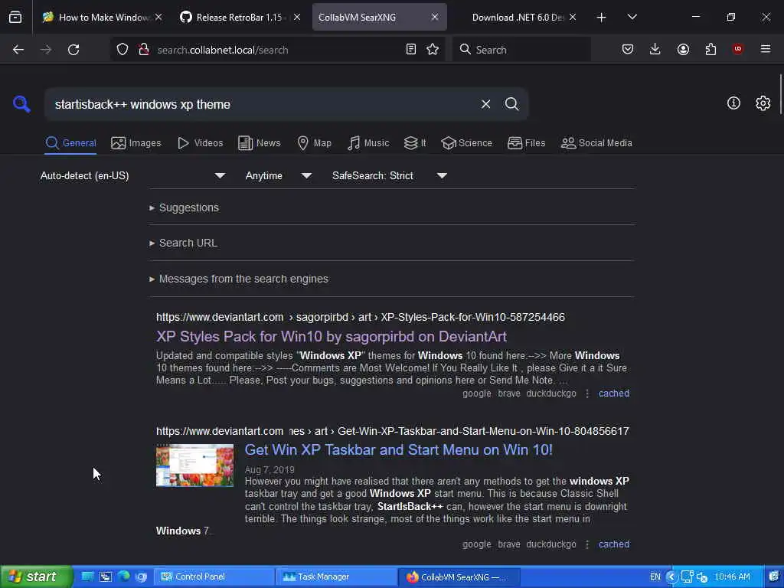Submit search with magnifier button
The width and height of the screenshot is (784, 588).
(x=511, y=104)
